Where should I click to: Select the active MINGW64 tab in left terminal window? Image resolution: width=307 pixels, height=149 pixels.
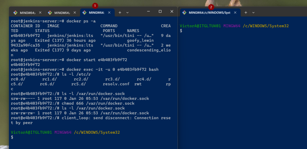pyautogui.click(x=97, y=13)
